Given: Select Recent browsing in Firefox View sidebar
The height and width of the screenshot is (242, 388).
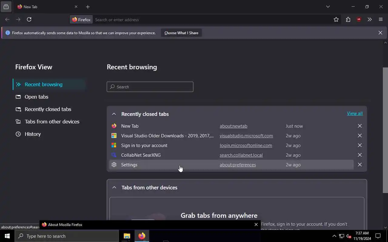Looking at the screenshot, I should point(49,84).
